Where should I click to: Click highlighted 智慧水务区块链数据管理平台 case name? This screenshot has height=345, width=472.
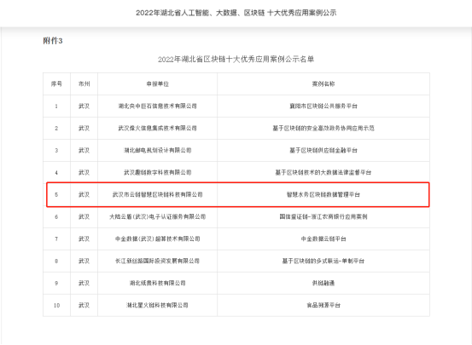(323, 195)
